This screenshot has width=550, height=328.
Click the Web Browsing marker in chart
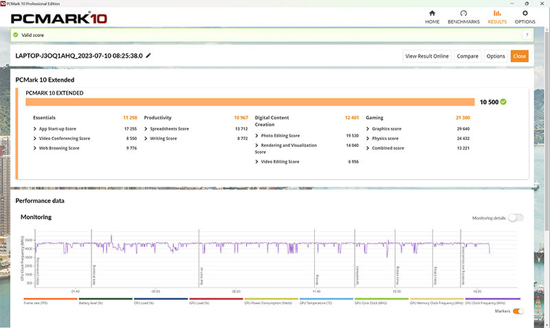(x=94, y=275)
